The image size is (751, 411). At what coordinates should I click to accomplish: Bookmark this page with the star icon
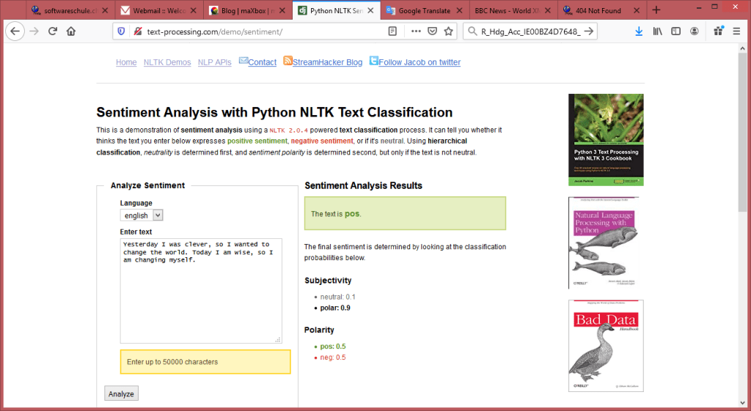448,32
